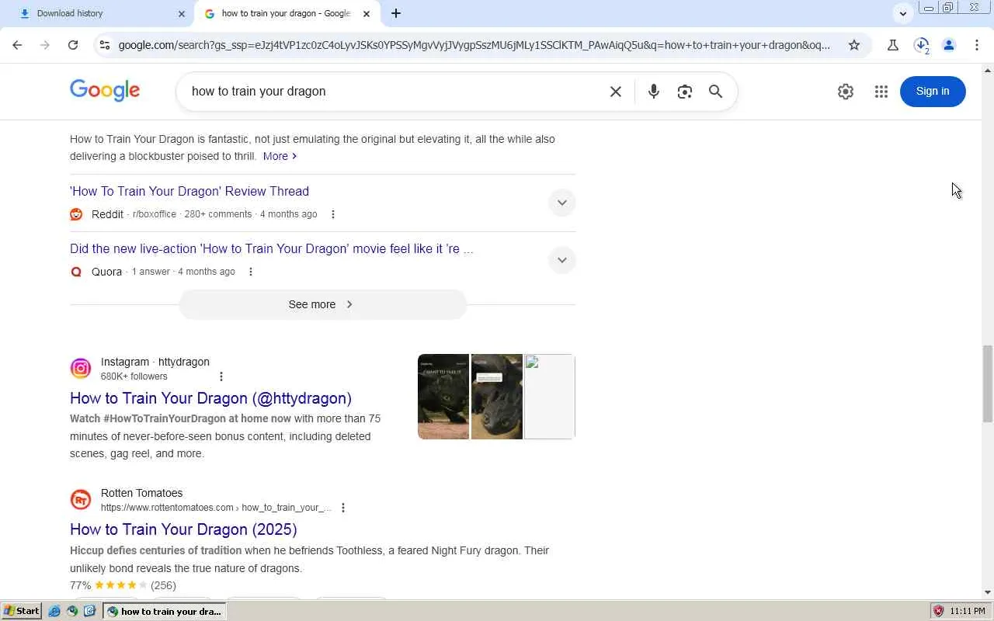The image size is (994, 621).
Task: Open more options for Reddit result
Action: 333,214
